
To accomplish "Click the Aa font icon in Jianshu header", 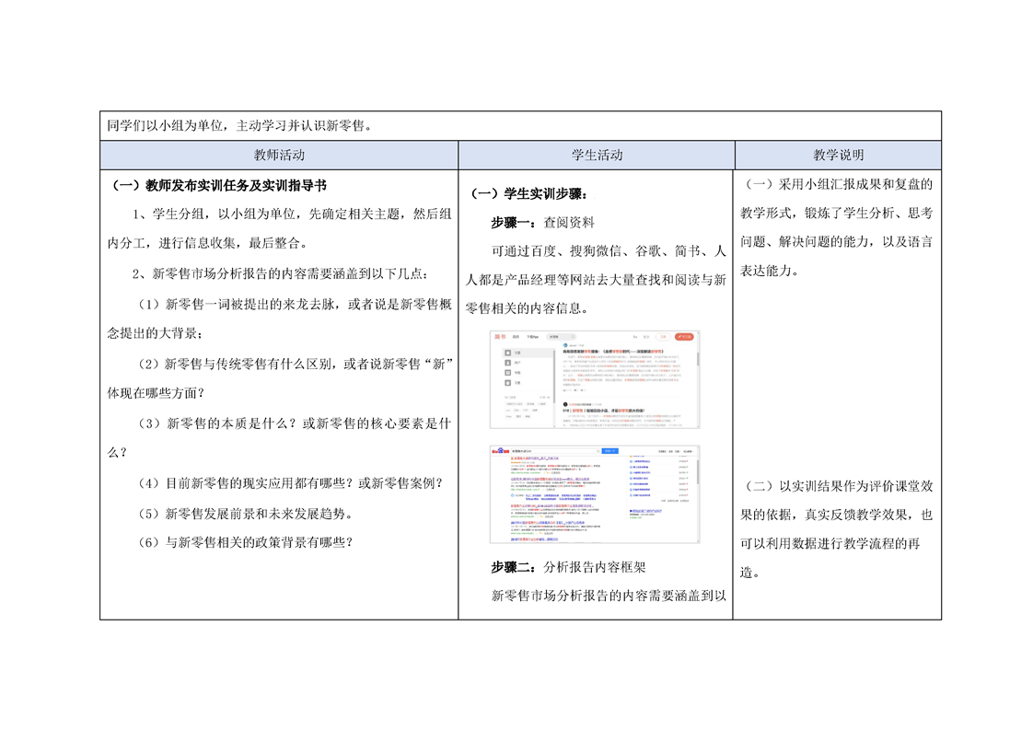I will (634, 337).
